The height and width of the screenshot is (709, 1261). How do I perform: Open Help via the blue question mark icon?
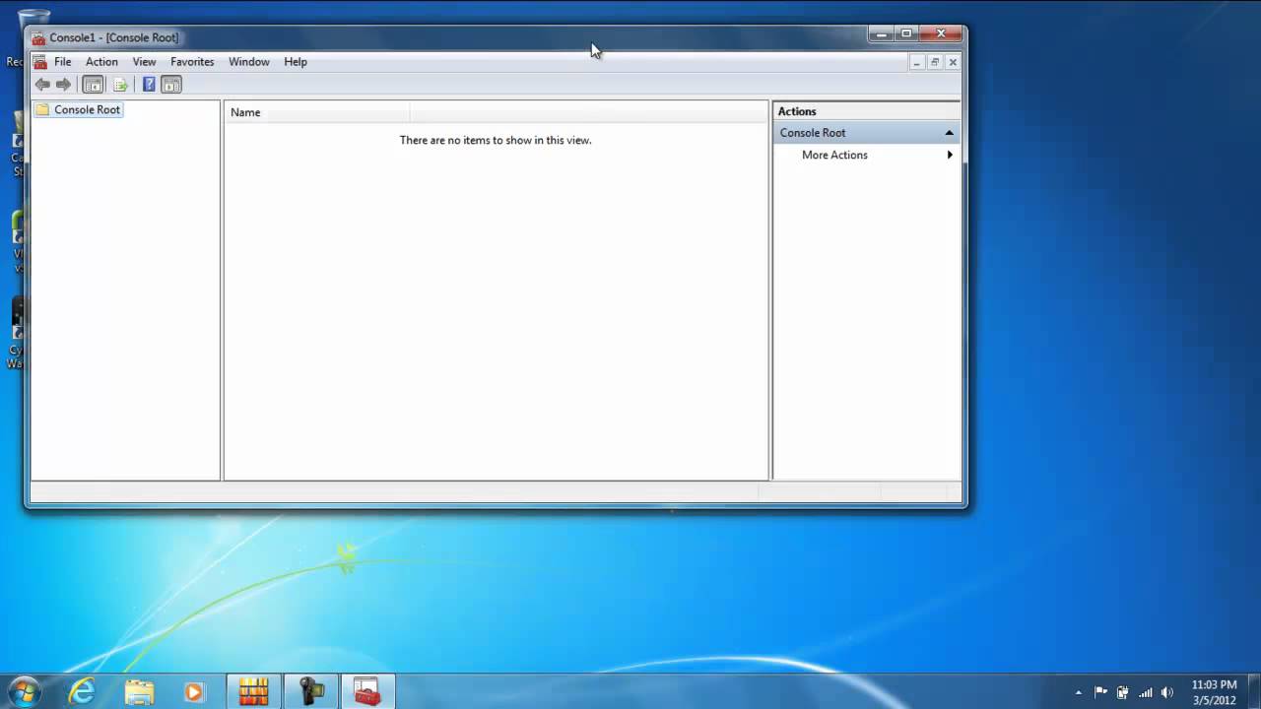point(149,85)
